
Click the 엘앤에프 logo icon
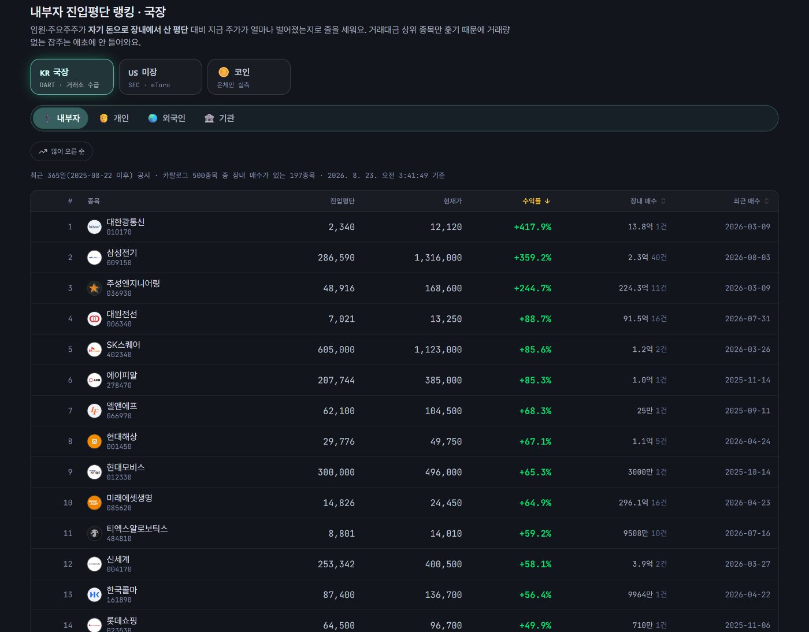coord(94,411)
